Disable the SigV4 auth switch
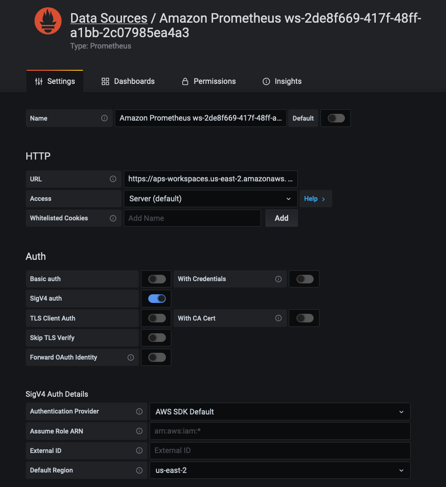Image resolution: width=446 pixels, height=487 pixels. pos(157,298)
